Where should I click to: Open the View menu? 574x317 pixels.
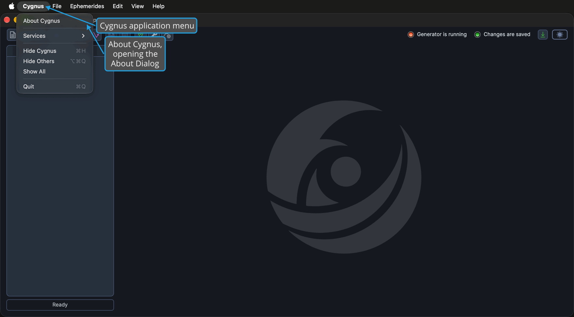coord(138,6)
